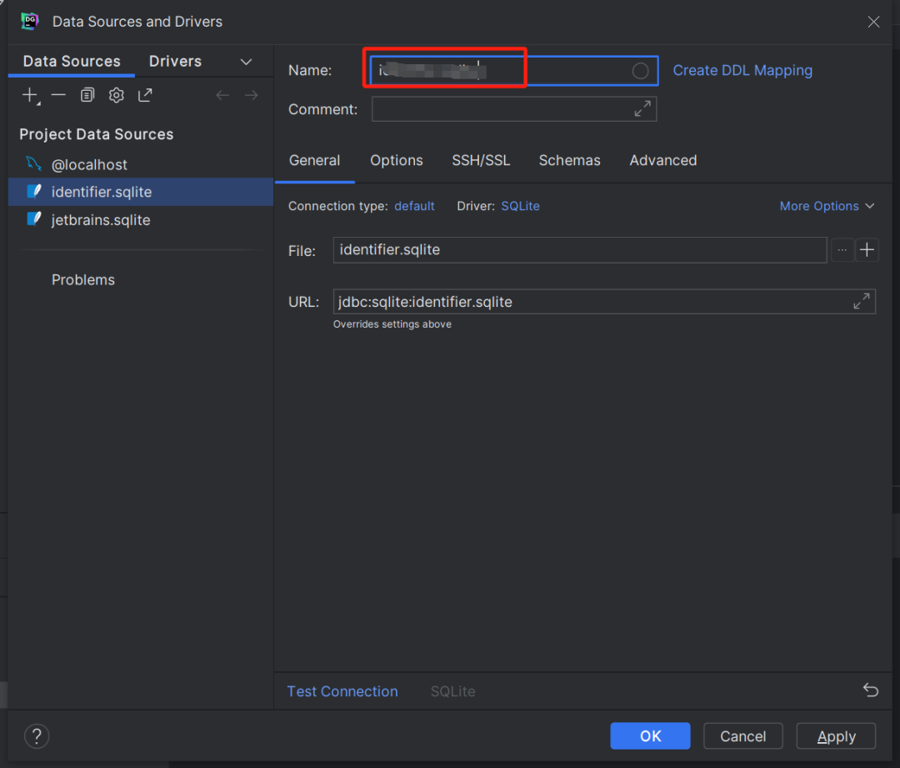Open the tabs dropdown chevron next to Drivers
Screen dimensions: 900x768
tap(246, 62)
